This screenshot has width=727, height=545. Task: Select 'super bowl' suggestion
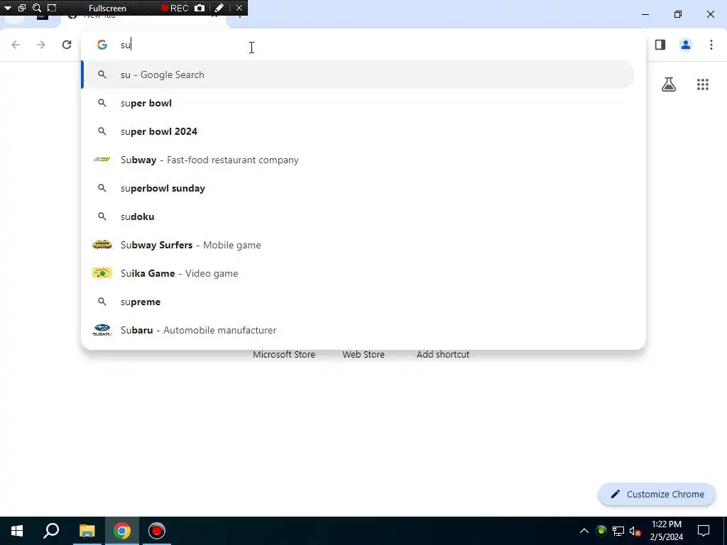(x=358, y=103)
